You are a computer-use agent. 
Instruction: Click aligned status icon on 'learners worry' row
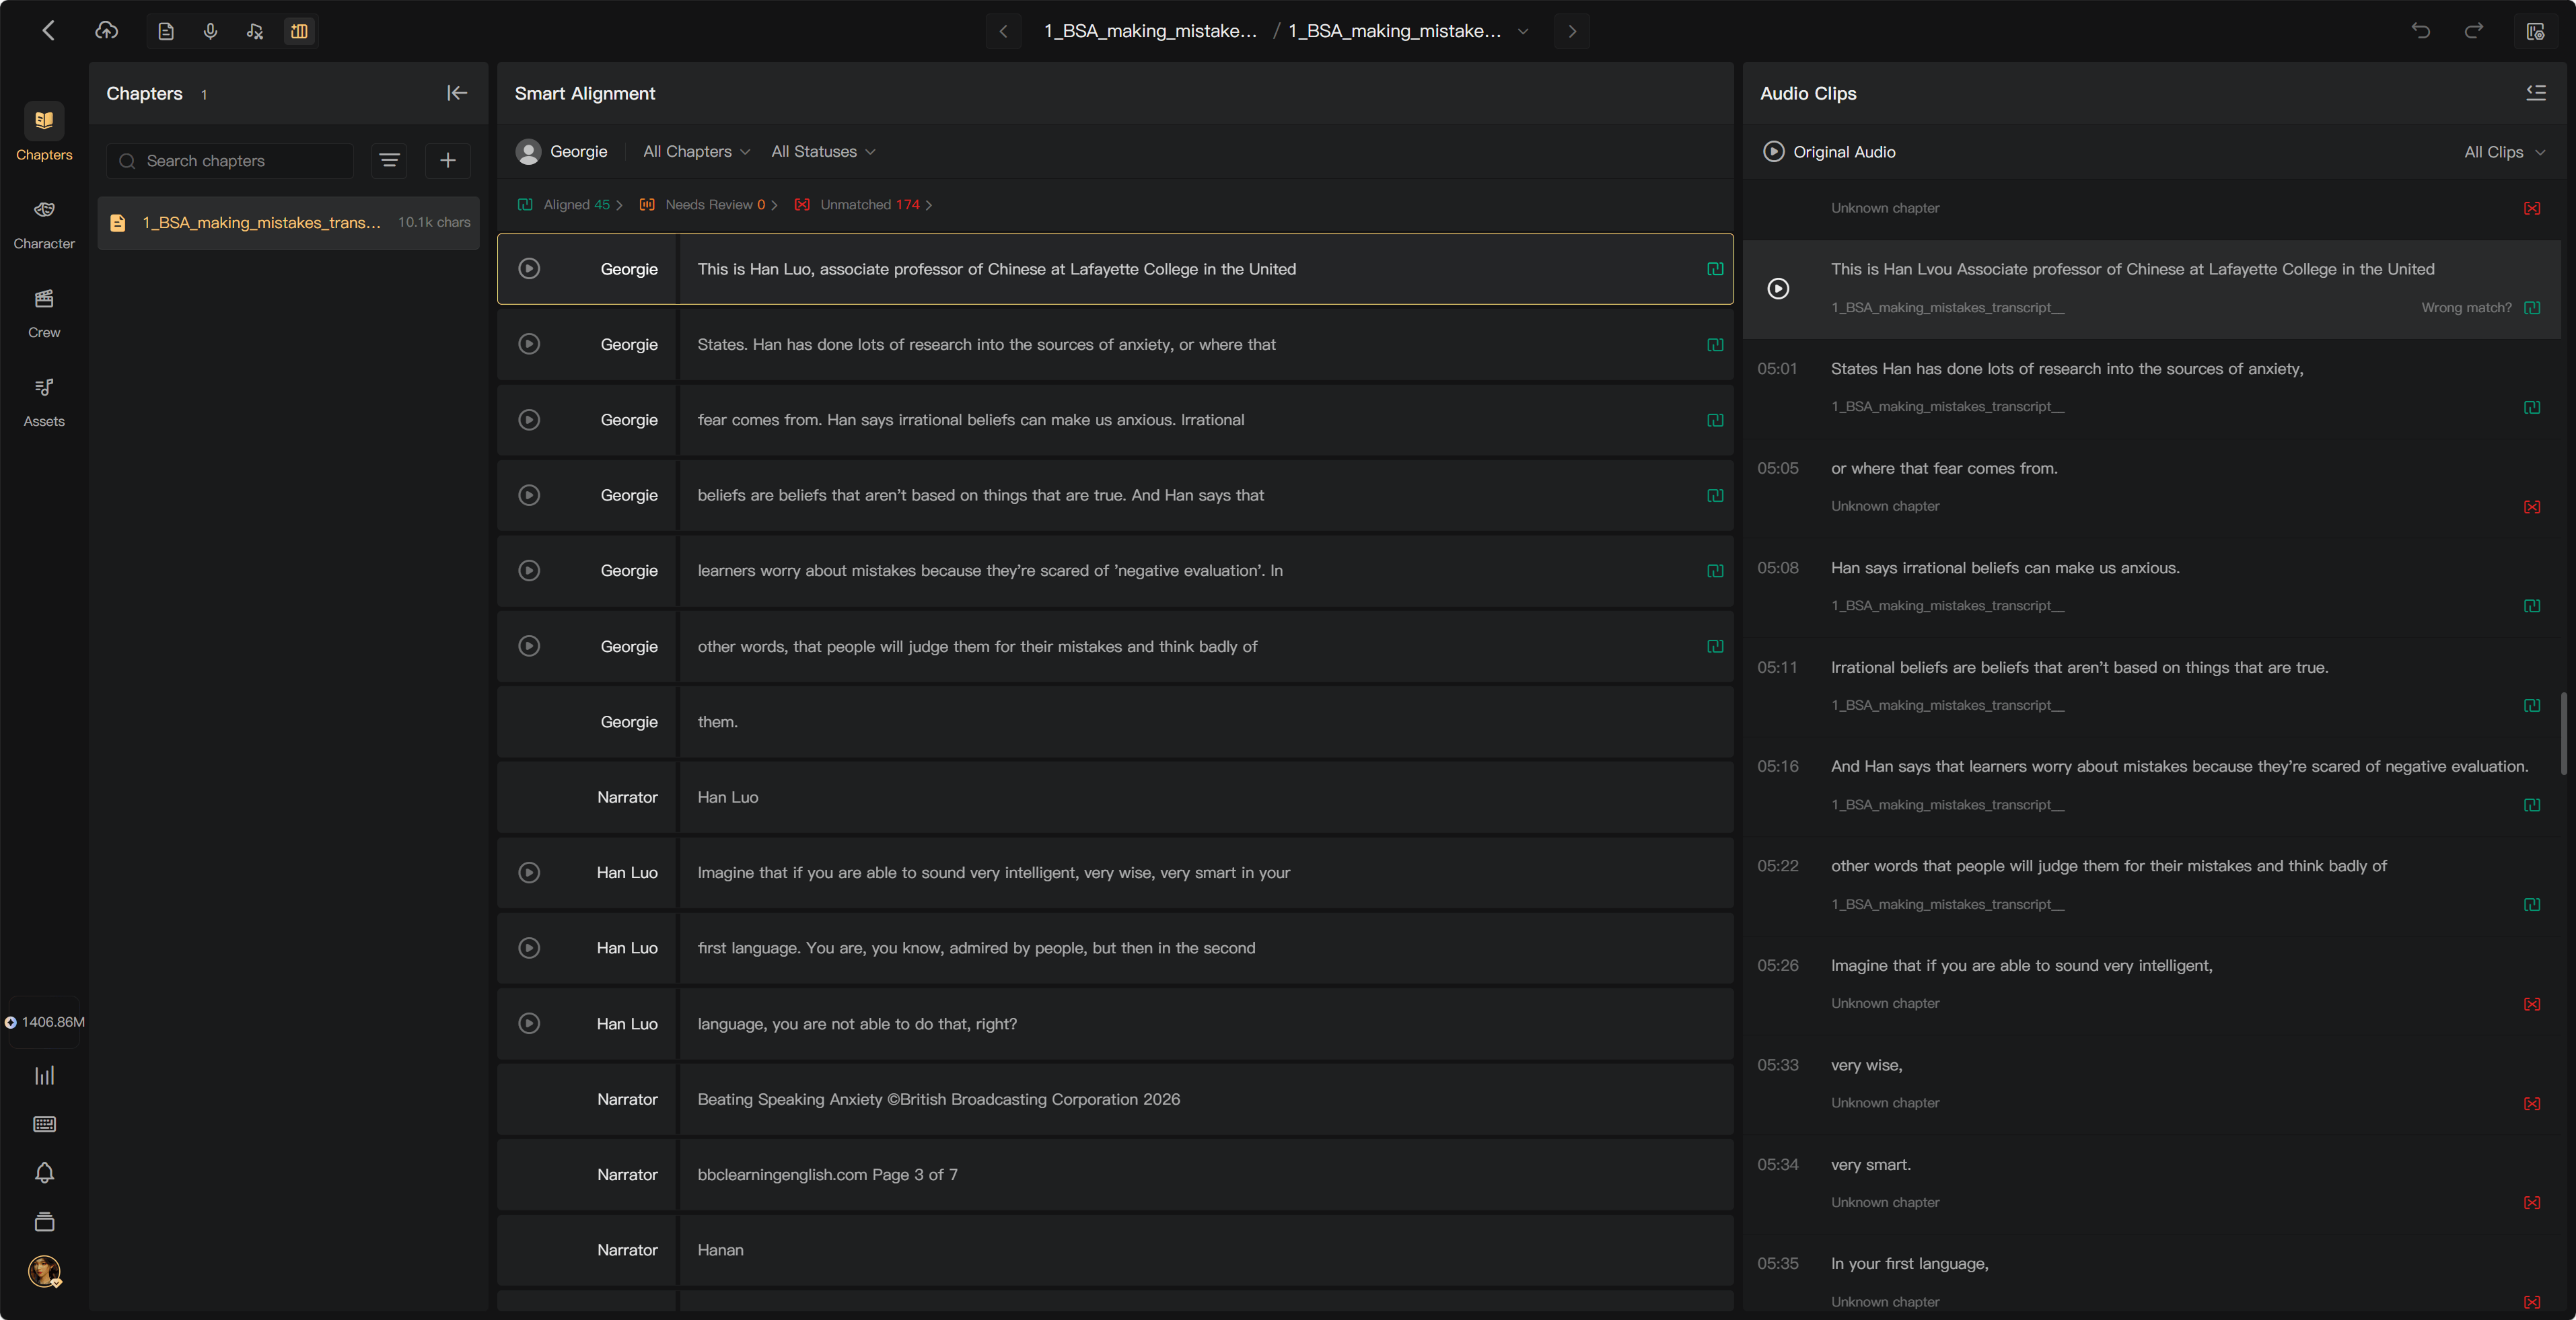[x=1715, y=571]
